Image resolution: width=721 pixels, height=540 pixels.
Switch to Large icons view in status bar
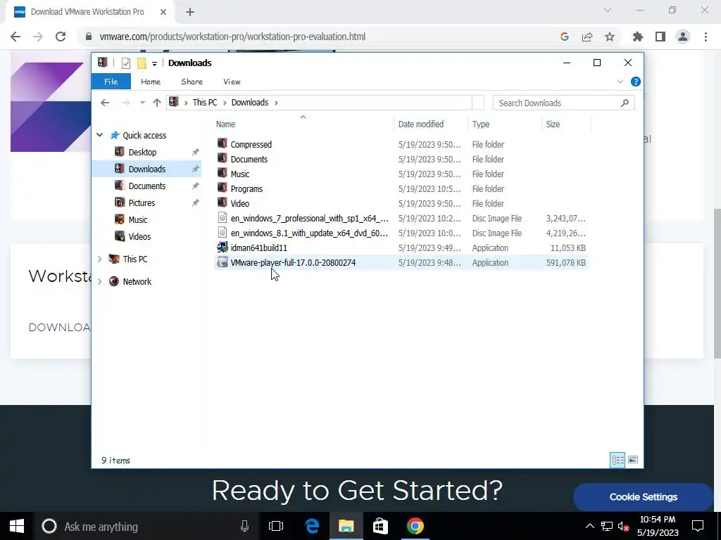click(633, 460)
